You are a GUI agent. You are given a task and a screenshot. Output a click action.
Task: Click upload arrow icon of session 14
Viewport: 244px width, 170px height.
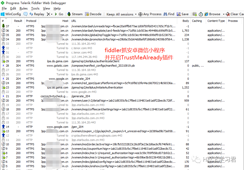(x=3, y=127)
